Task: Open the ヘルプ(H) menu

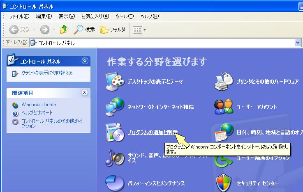Action: pyautogui.click(x=150, y=16)
